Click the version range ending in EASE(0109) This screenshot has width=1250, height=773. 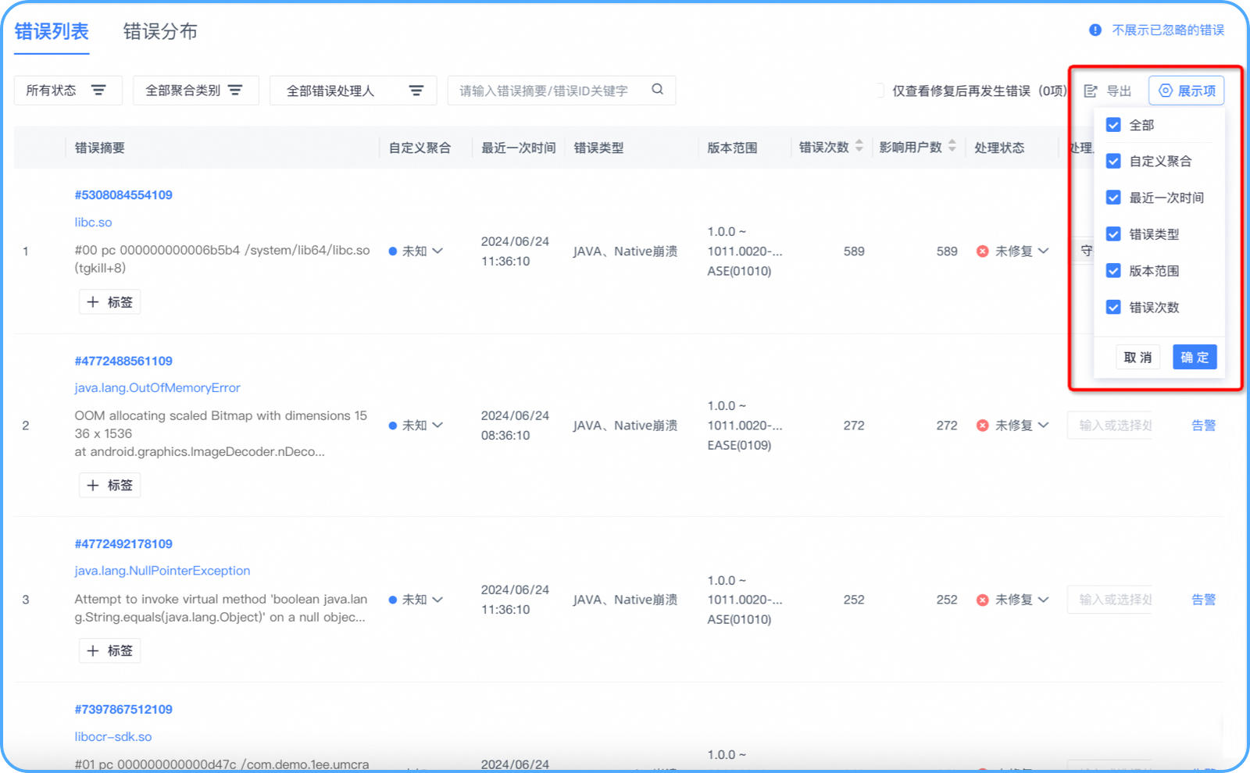click(745, 426)
